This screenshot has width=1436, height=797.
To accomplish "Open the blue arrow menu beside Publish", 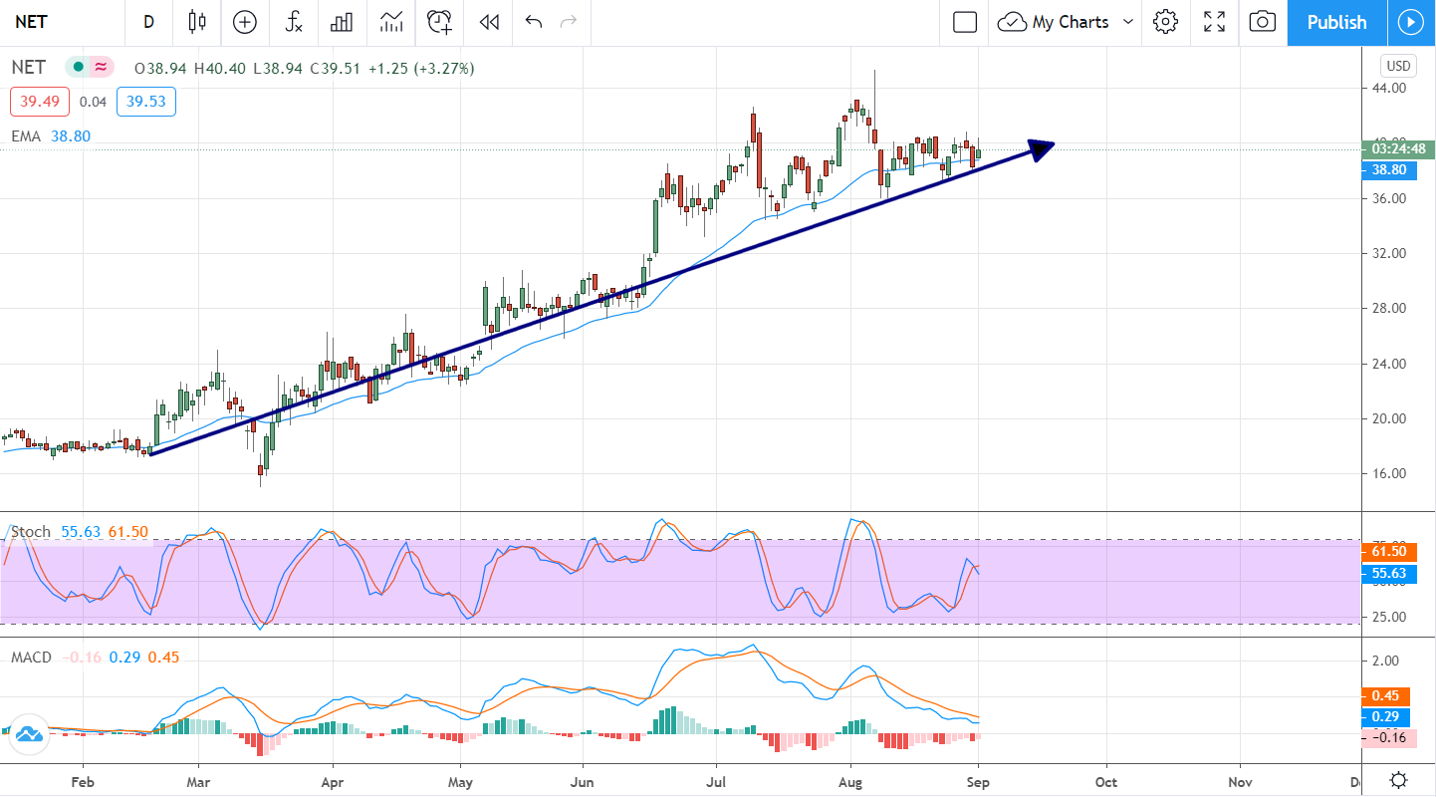I will click(1411, 22).
